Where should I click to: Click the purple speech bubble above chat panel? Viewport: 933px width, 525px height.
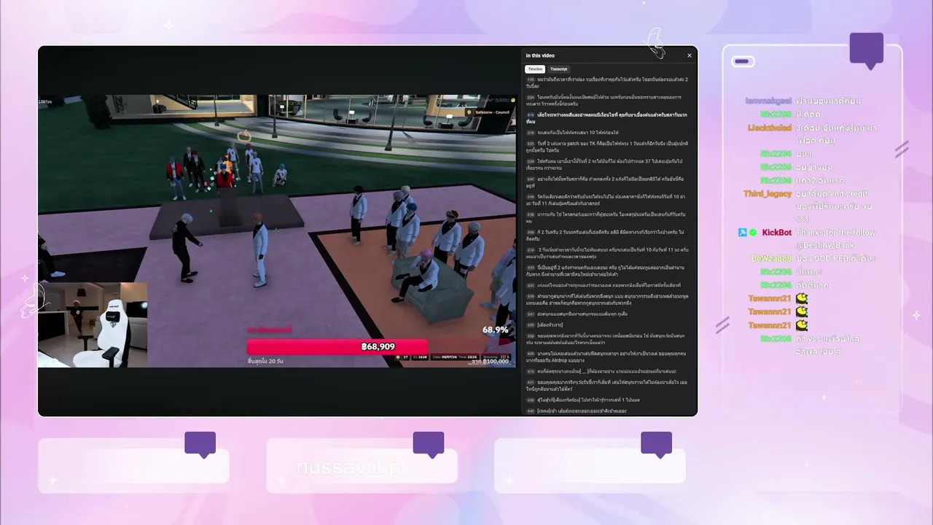(867, 50)
